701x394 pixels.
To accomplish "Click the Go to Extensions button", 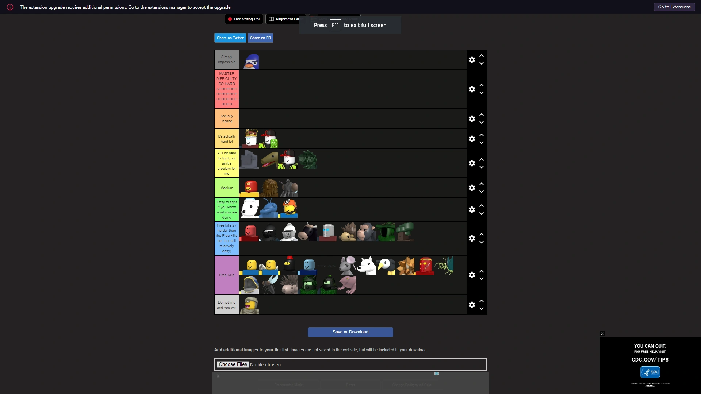I will [x=674, y=7].
